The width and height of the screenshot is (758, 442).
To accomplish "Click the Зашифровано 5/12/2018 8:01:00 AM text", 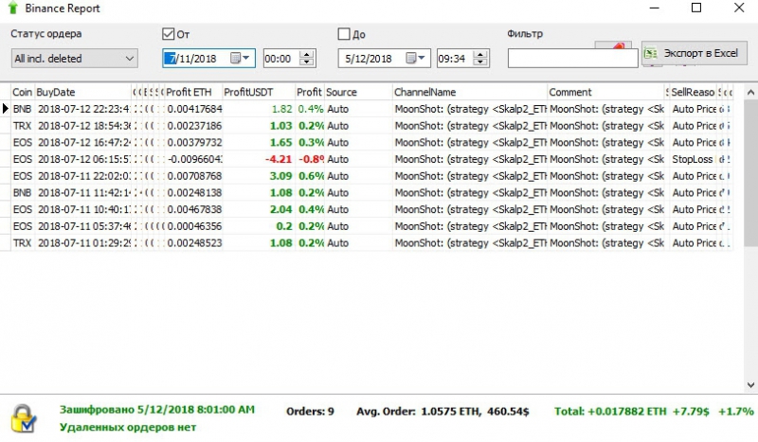I will pyautogui.click(x=157, y=410).
